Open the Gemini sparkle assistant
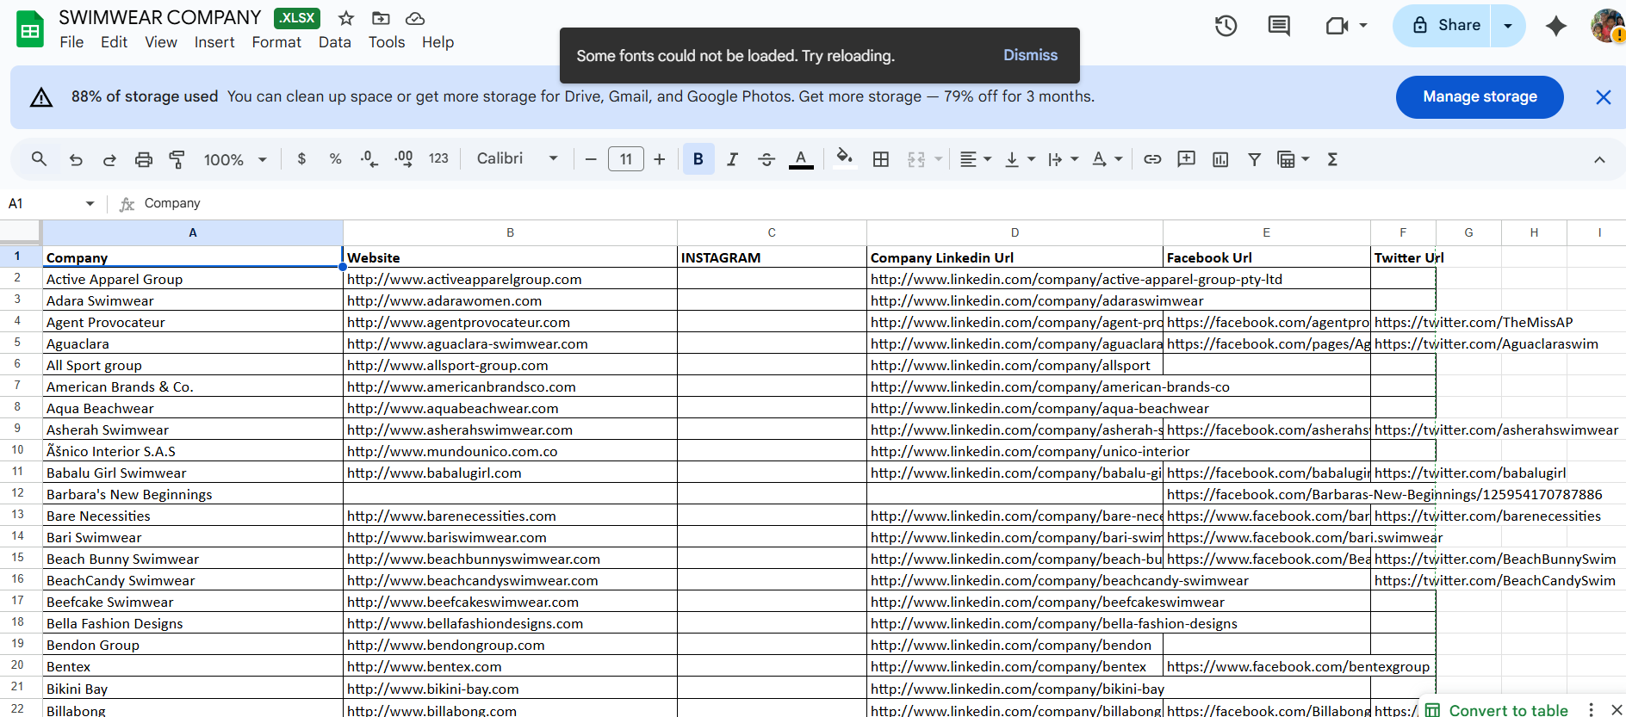 (x=1556, y=26)
